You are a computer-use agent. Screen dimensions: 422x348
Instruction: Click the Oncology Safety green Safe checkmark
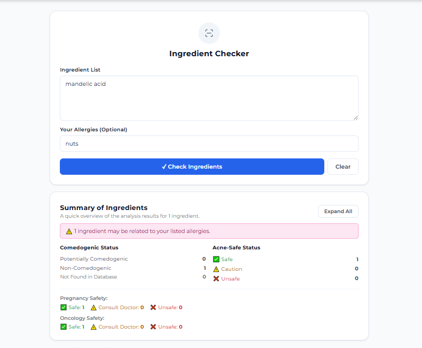point(63,327)
